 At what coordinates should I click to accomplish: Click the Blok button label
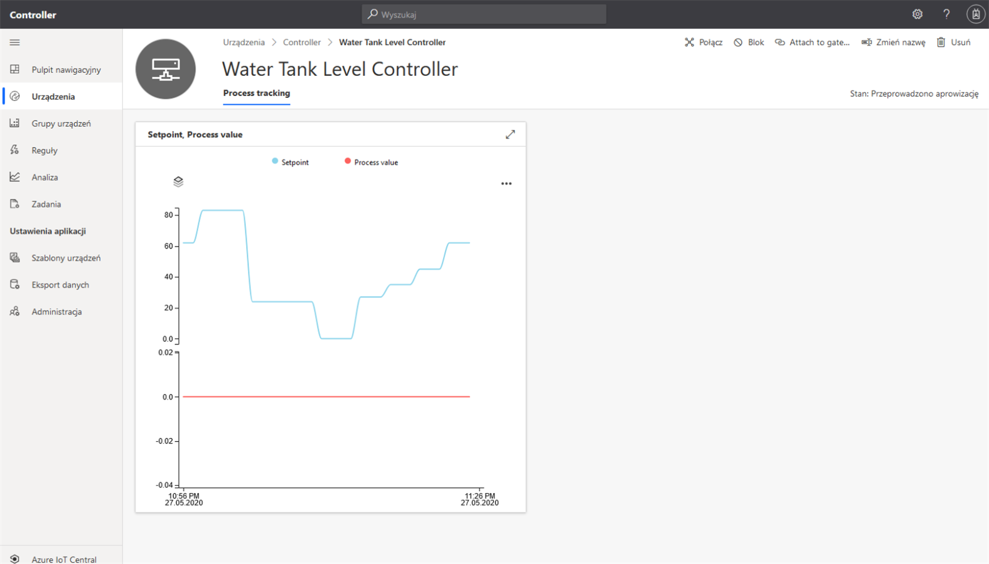756,42
